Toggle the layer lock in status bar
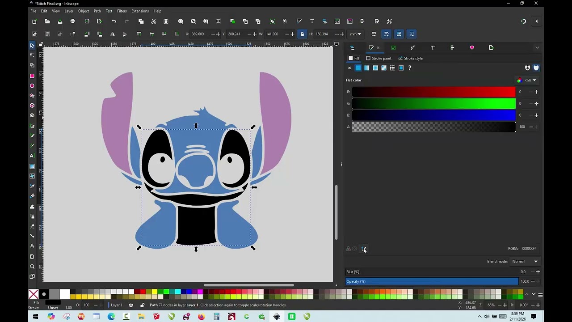 pyautogui.click(x=142, y=305)
